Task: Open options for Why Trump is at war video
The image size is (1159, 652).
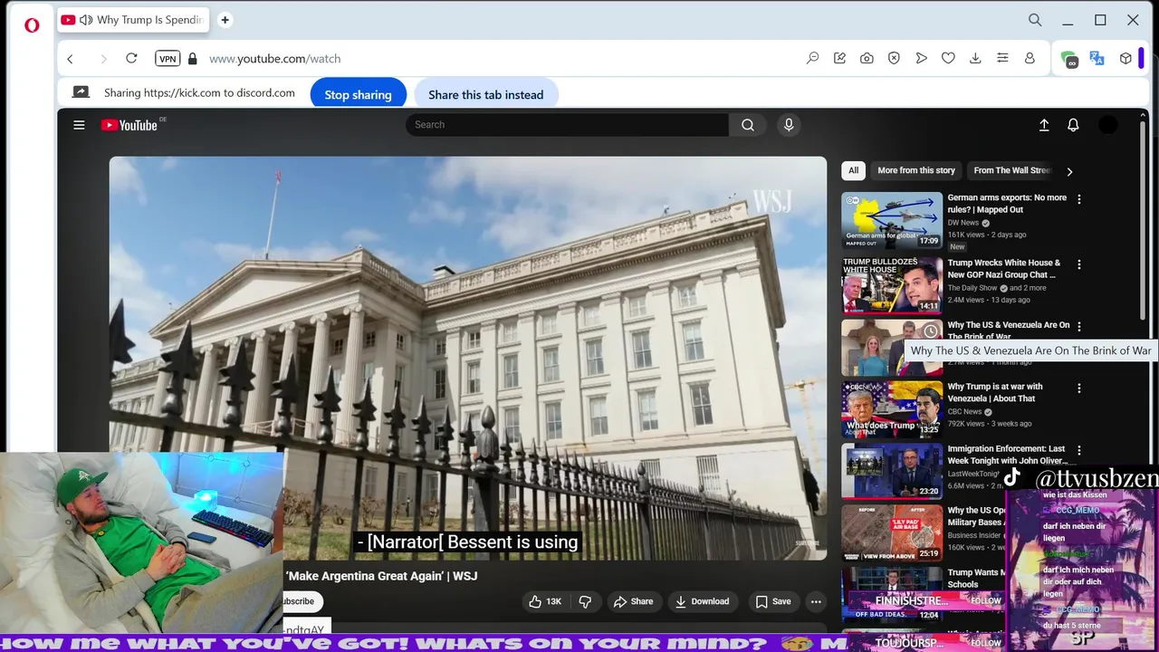Action: [1078, 388]
